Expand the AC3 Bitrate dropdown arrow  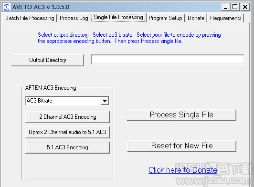click(x=105, y=101)
